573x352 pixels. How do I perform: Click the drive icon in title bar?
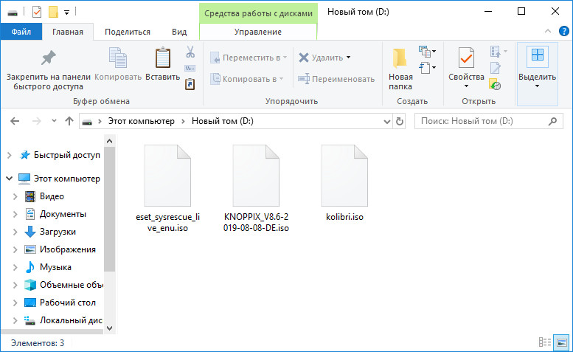tap(13, 13)
